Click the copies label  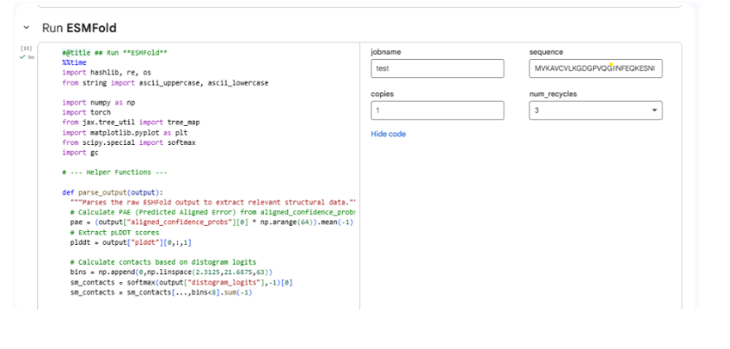(382, 94)
